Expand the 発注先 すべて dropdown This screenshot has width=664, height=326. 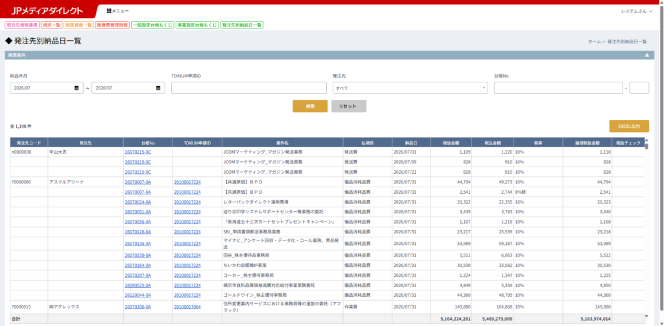click(410, 88)
